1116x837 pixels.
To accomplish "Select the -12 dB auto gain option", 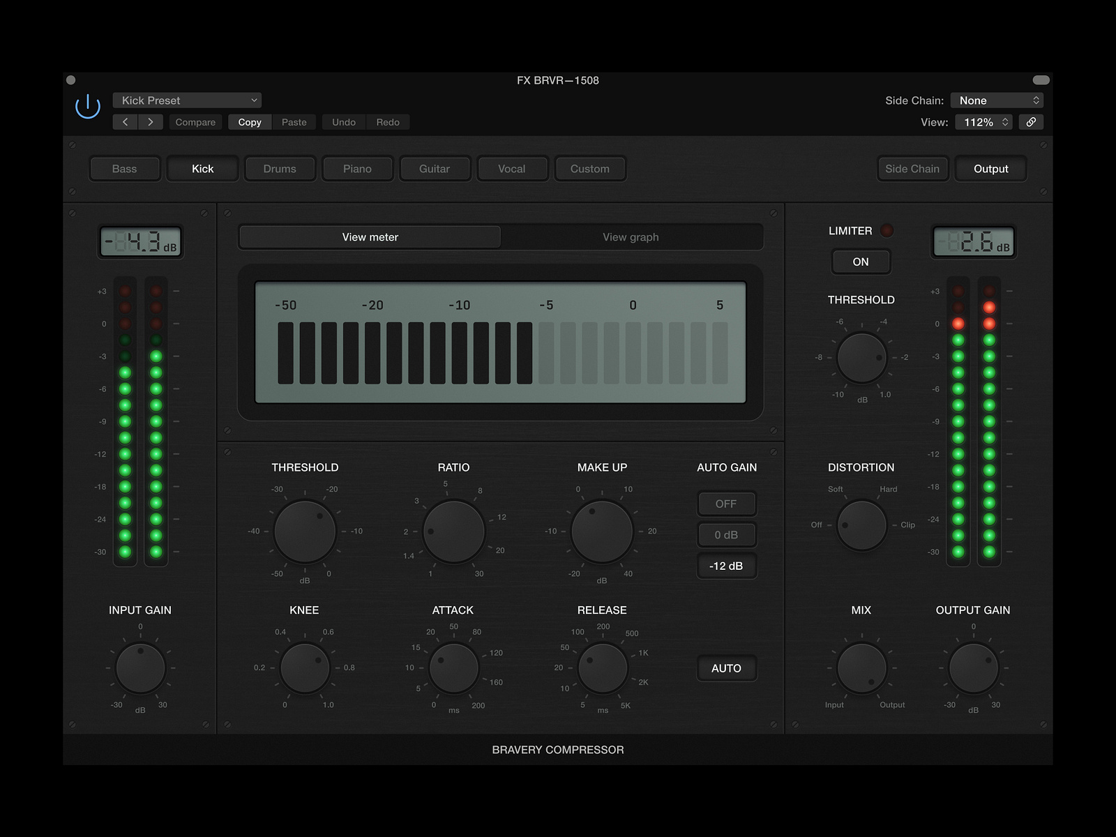I will 727,566.
